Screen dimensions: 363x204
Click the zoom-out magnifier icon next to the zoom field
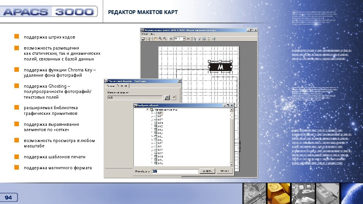[x=165, y=39]
